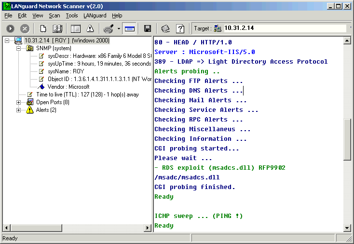
Task: Save results with the floppy disk icon
Action: click(x=148, y=28)
